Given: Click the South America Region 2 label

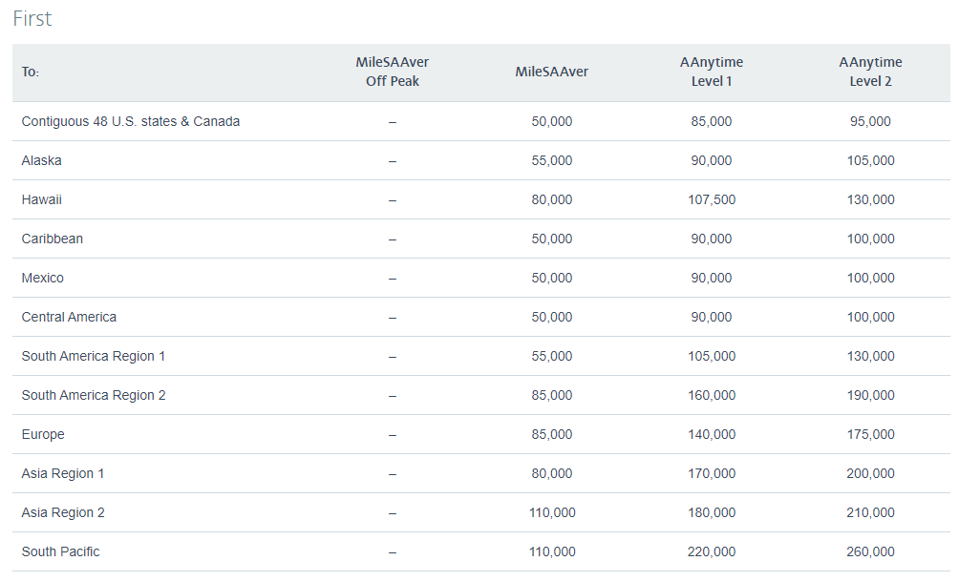Looking at the screenshot, I should (94, 395).
